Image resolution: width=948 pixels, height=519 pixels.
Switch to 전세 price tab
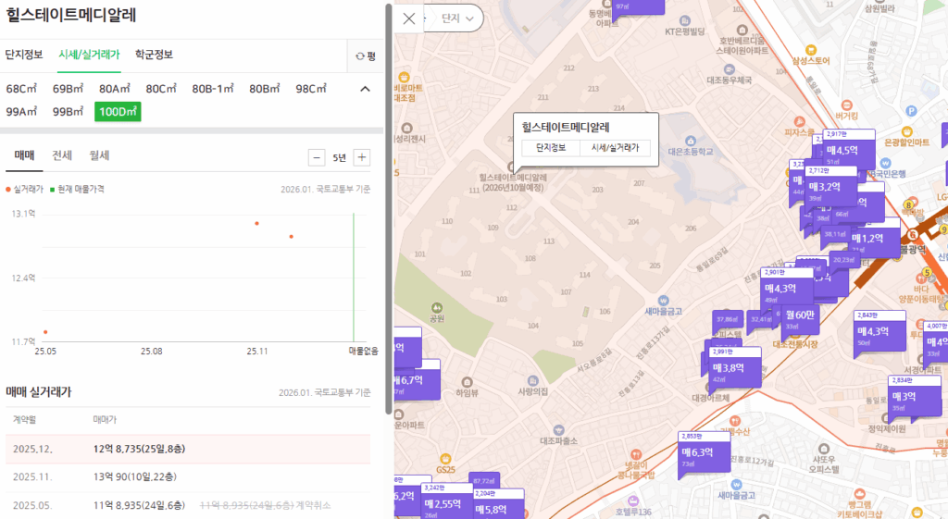(62, 155)
